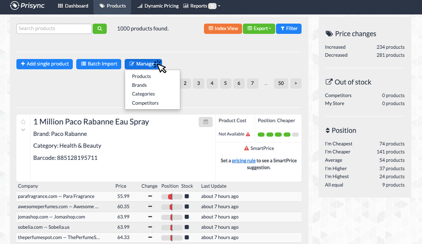This screenshot has height=244, width=422.
Task: Select Brands from Manage menu
Action: click(x=139, y=85)
